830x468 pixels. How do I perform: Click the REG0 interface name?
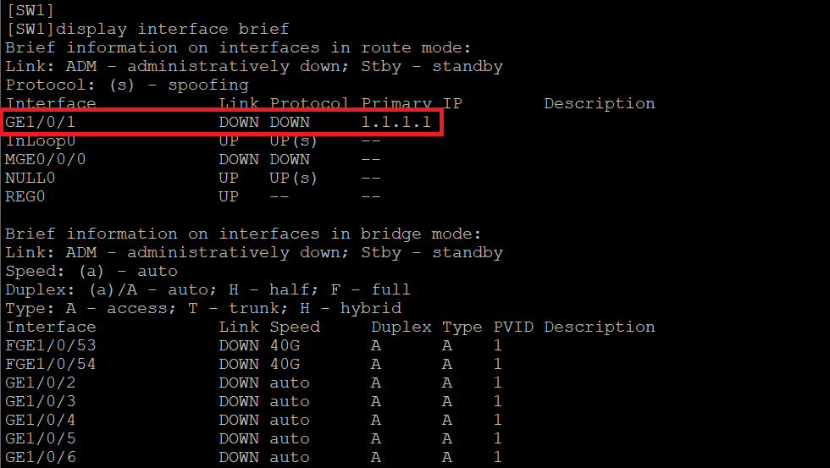pyautogui.click(x=25, y=196)
